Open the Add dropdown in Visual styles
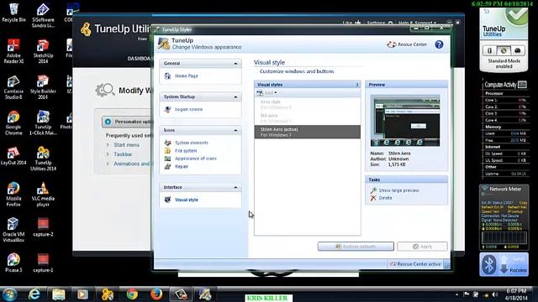The image size is (538, 302). coord(267,93)
